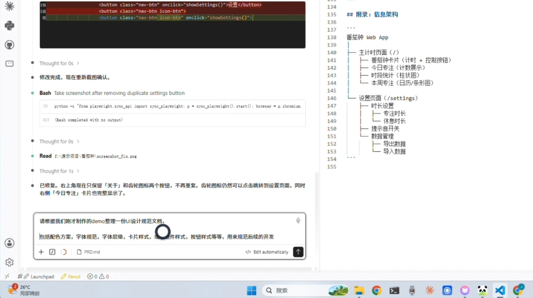Open the GitHub sidebar icon
533x298 pixels.
pyautogui.click(x=10, y=45)
